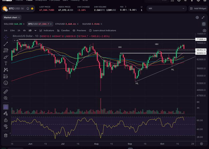Pick the ruler measure tool

(6, 91)
